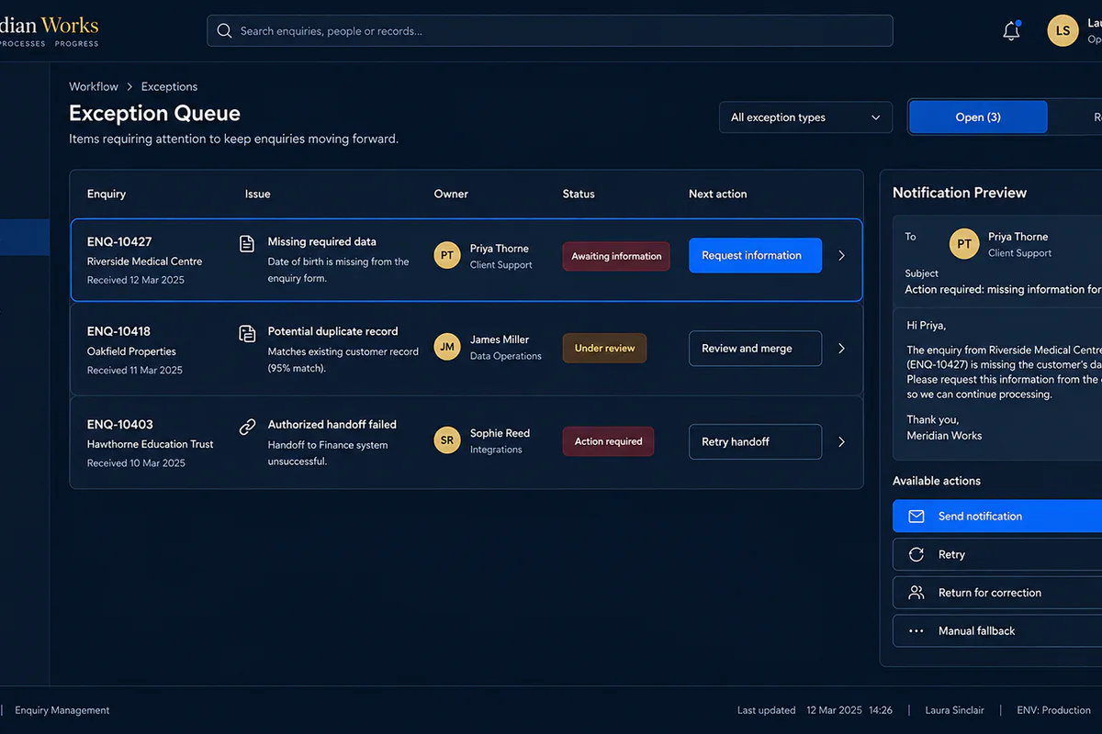
Task: Click Riverside Medical Centre text
Action: click(144, 261)
